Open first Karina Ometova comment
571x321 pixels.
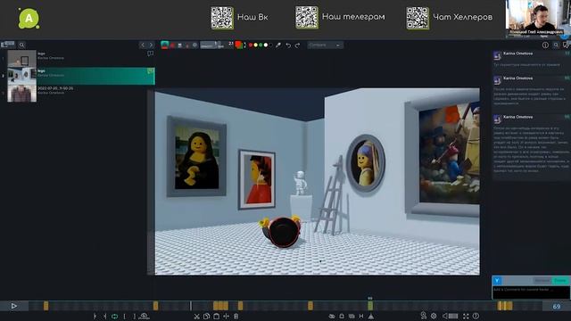[x=532, y=60]
